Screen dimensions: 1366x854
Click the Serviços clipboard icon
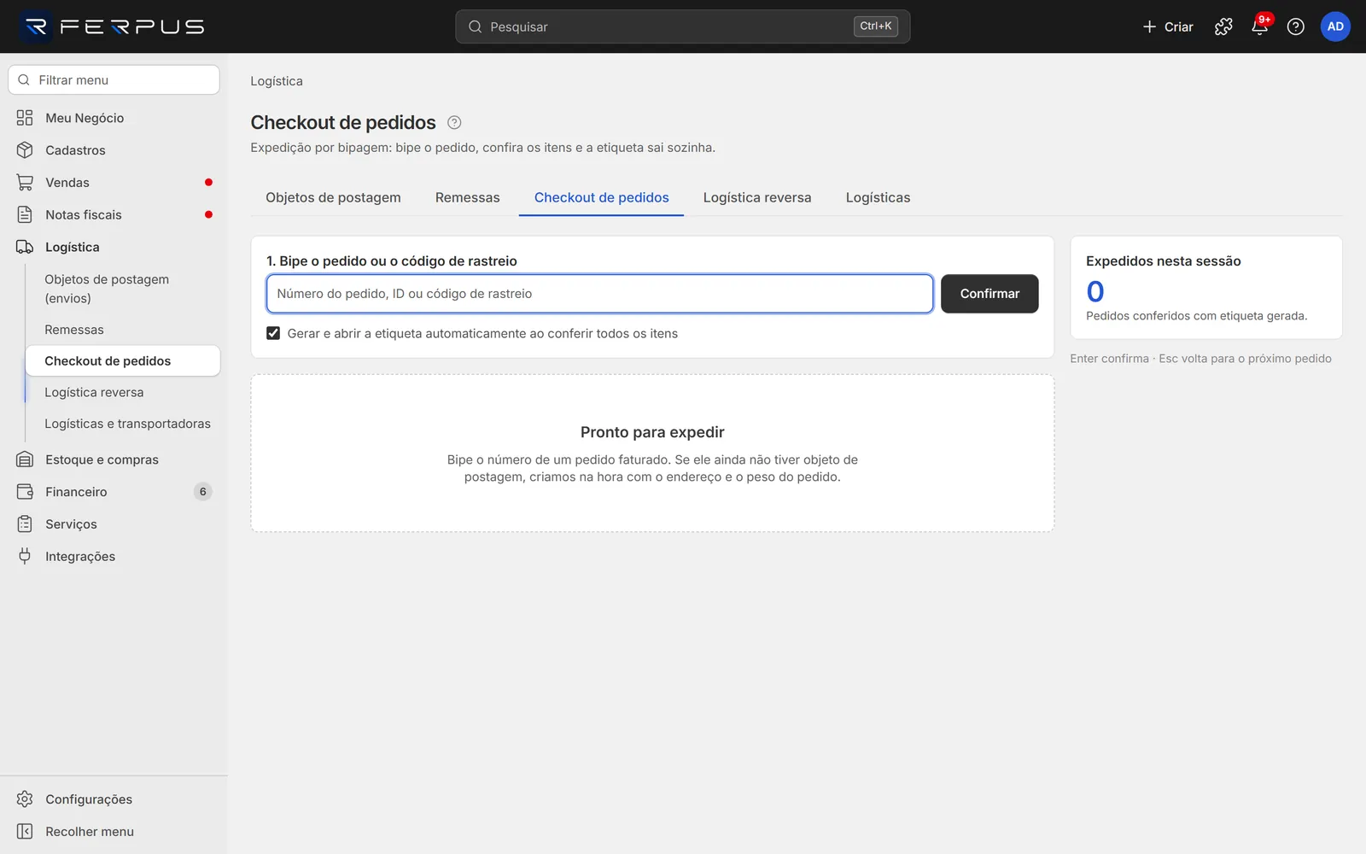(x=25, y=524)
